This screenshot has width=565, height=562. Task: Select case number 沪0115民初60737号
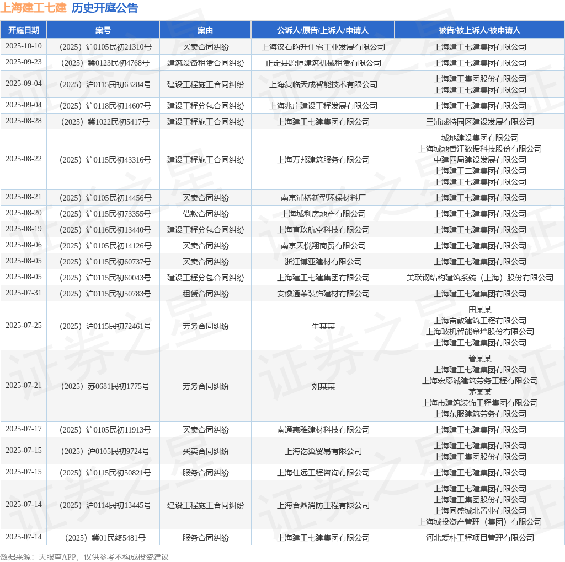105,262
